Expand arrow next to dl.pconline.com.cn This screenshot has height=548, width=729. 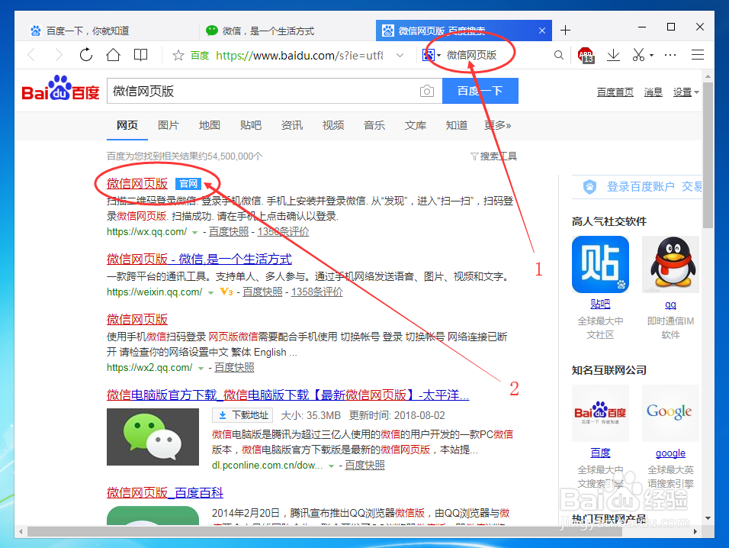pyautogui.click(x=331, y=466)
